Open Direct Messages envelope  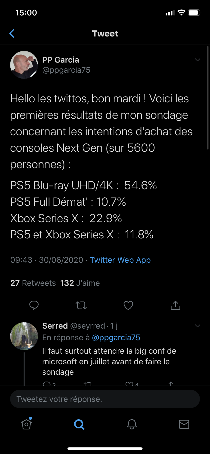coord(184,424)
